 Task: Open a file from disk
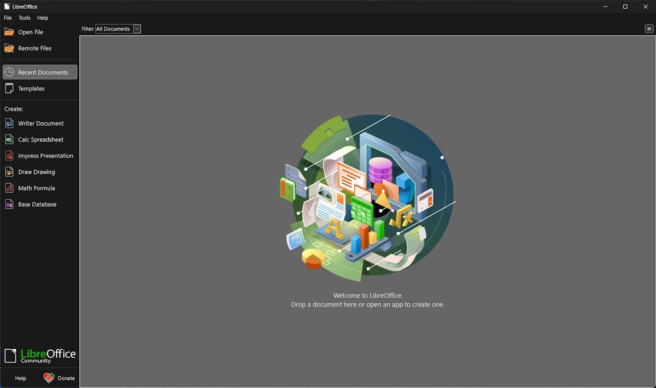click(x=30, y=32)
